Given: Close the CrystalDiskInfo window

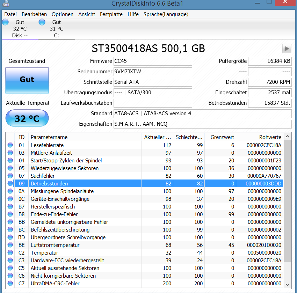Looking at the screenshot, I should tap(285, 2).
